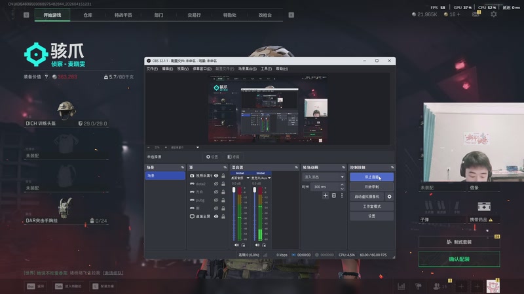Open the 文件(F) menu in OBS
524x294 pixels.
coord(152,69)
